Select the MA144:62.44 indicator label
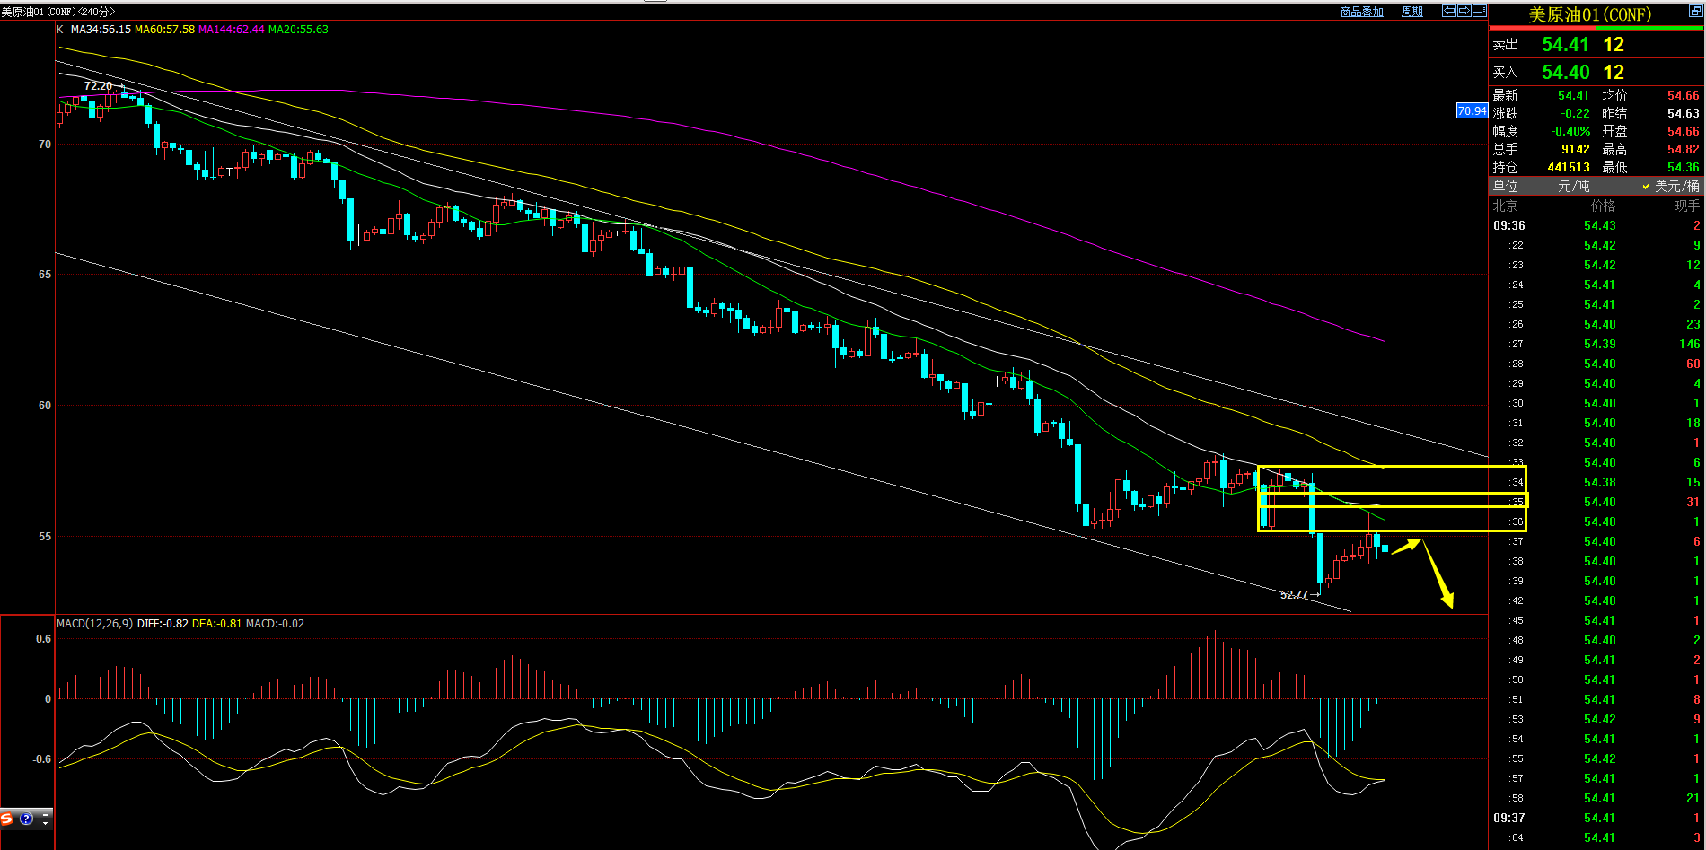1706x850 pixels. point(232,30)
